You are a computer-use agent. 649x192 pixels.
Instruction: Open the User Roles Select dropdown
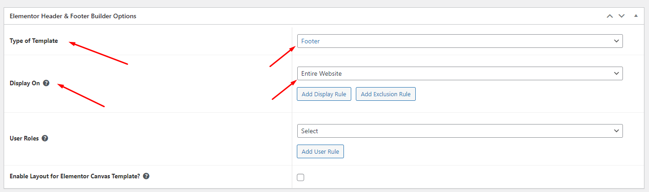point(459,131)
